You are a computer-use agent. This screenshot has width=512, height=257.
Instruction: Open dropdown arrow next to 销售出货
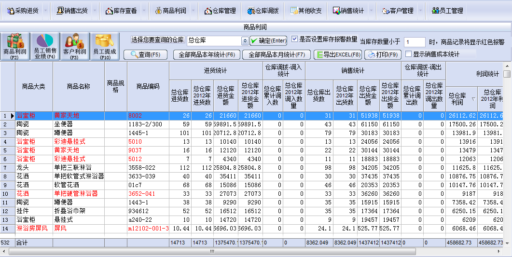pos(94,11)
